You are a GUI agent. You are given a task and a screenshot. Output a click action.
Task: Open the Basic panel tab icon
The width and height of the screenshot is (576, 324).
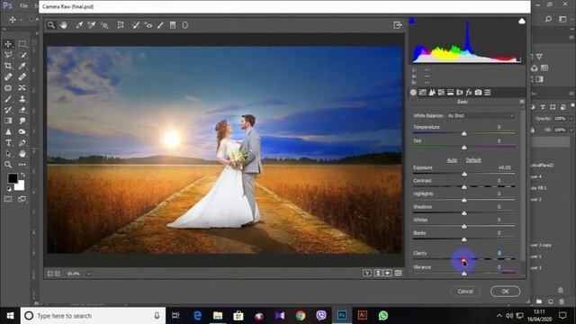pyautogui.click(x=413, y=93)
